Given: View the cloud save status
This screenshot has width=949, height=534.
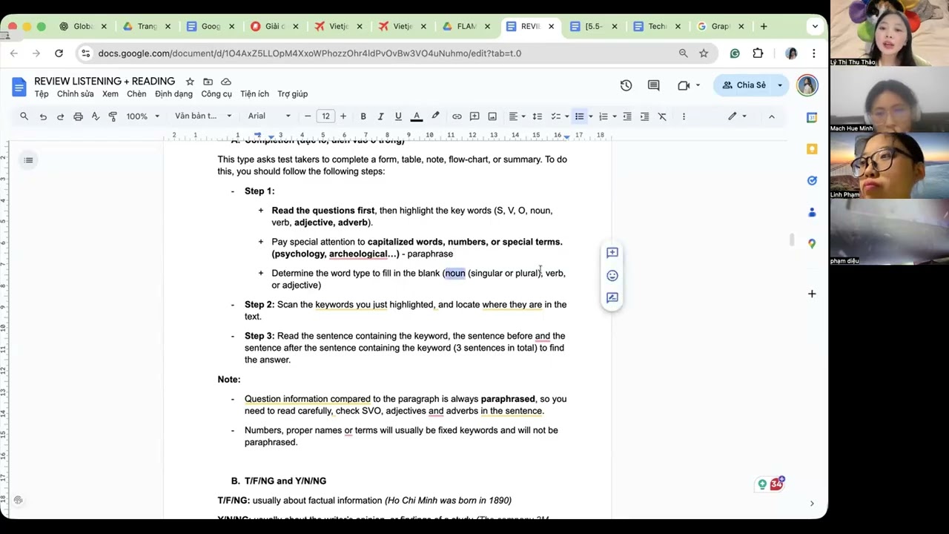Looking at the screenshot, I should pos(226,82).
